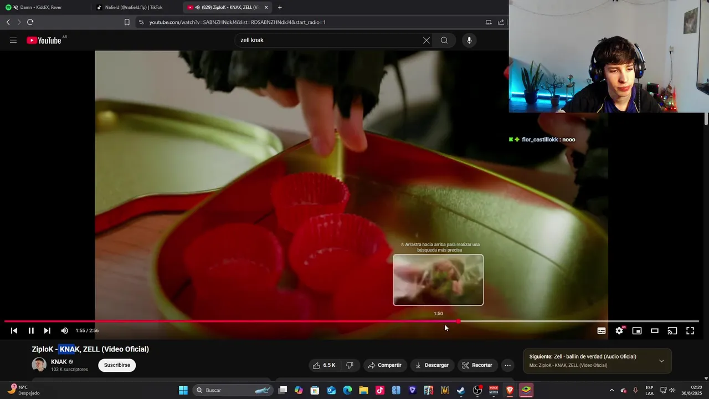Click the seek preview thumbnail at 1:50
Viewport: 709px width, 399px height.
[438, 280]
